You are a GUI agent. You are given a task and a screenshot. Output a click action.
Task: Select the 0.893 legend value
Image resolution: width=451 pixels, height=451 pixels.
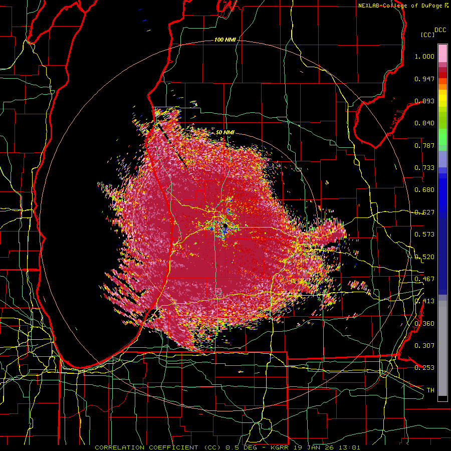(424, 101)
